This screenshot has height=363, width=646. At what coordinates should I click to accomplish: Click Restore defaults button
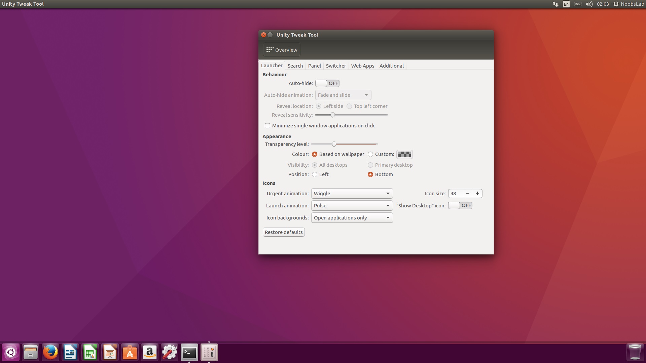pyautogui.click(x=284, y=232)
